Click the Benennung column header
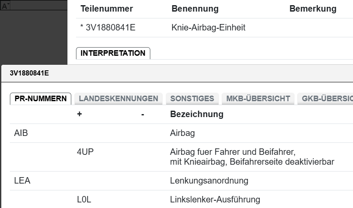 click(x=195, y=9)
